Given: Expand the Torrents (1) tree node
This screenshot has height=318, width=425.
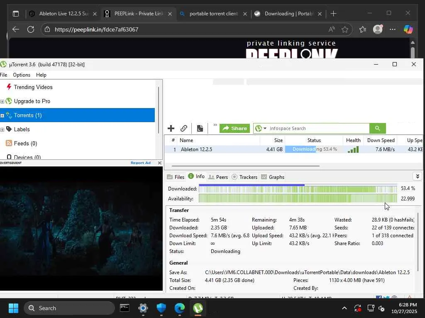Looking at the screenshot, I should pyautogui.click(x=2, y=116).
